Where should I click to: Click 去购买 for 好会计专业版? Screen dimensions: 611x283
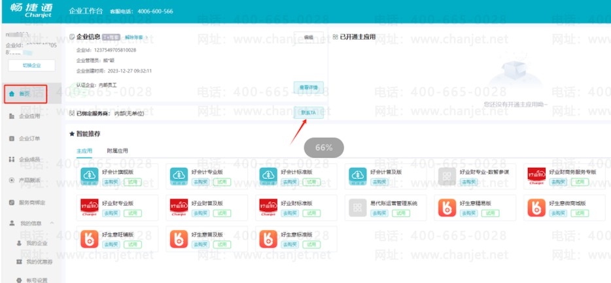199,182
